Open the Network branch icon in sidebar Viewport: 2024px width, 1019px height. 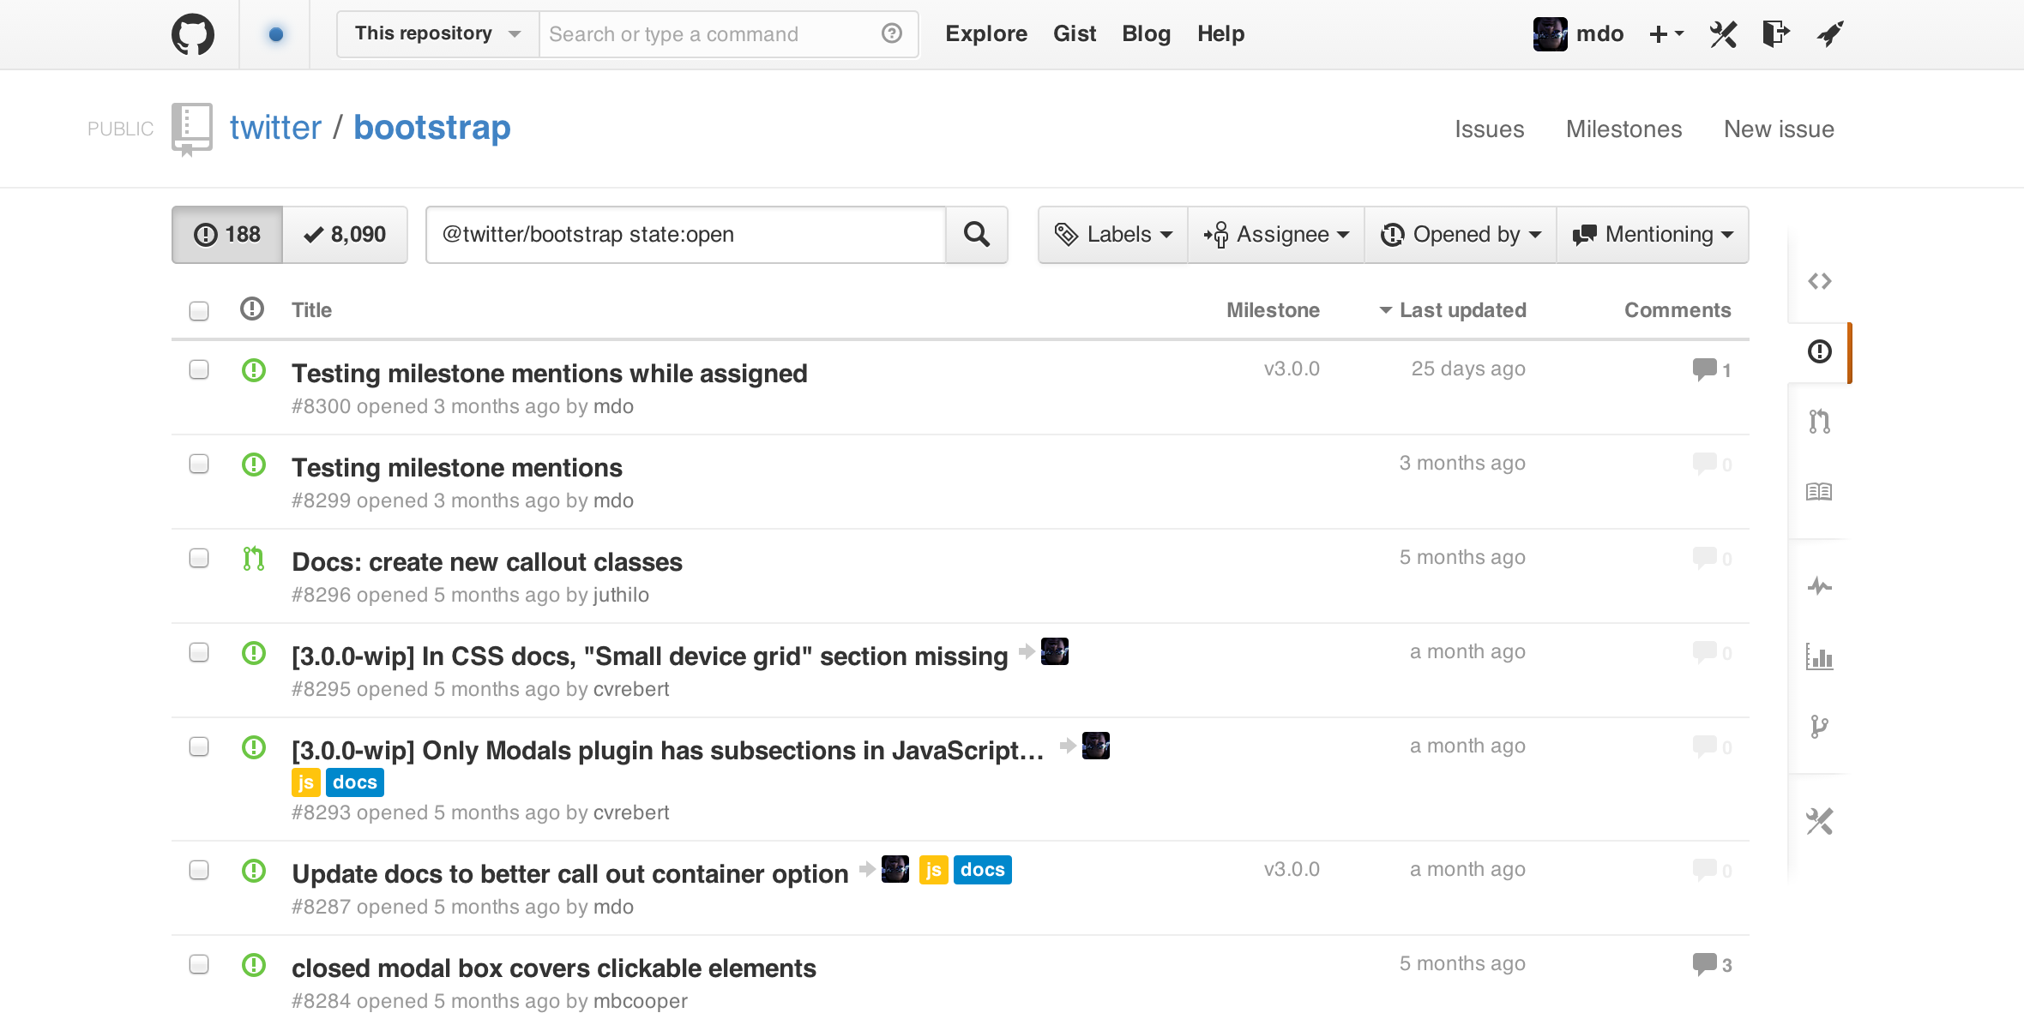(1819, 727)
